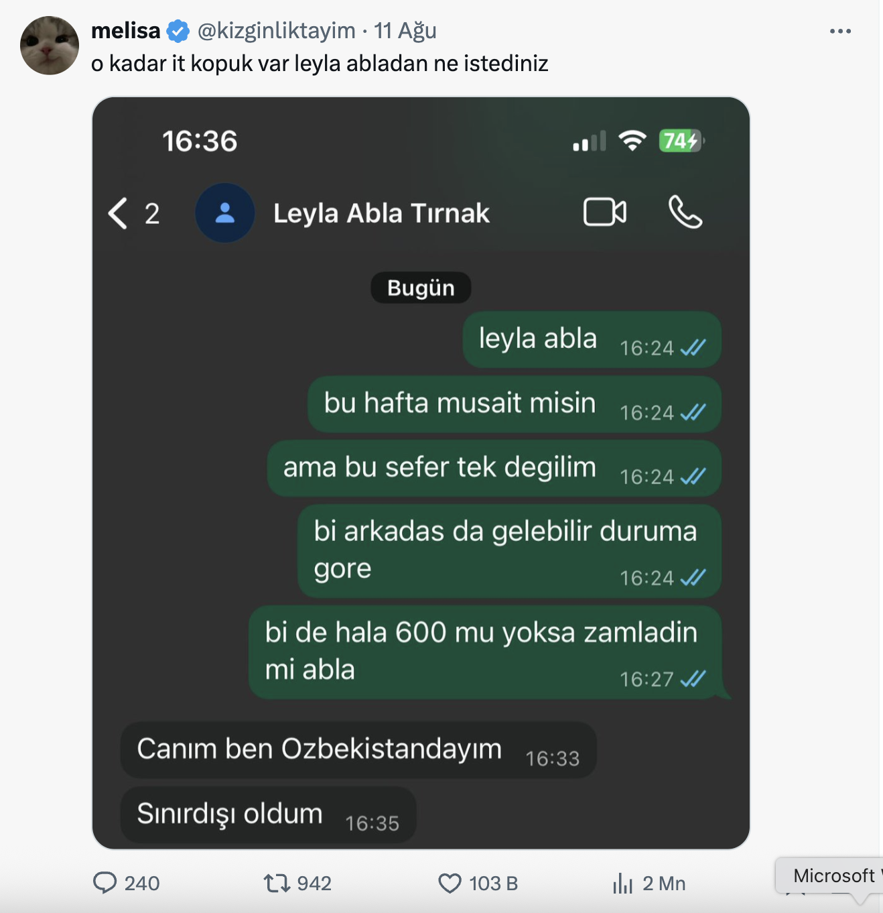Click the 'Canım ben Ozbekistandayım' message bubble
The height and width of the screenshot is (913, 883).
(358, 749)
